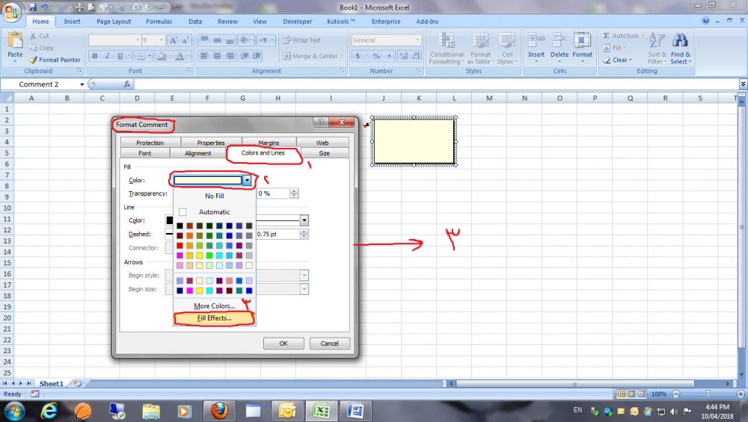Open the Formulas ribbon tab
748x422 pixels.
tap(159, 22)
